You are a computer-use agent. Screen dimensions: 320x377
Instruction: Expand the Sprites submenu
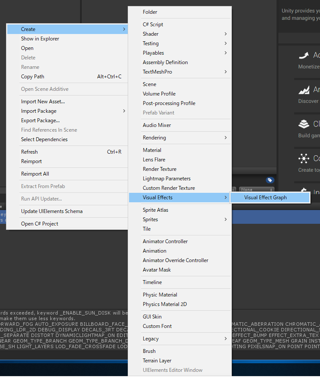180,219
